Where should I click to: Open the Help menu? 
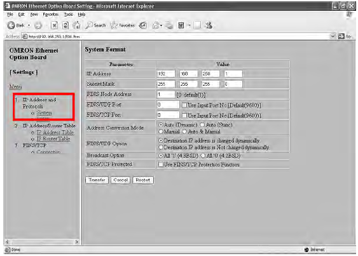[x=81, y=15]
